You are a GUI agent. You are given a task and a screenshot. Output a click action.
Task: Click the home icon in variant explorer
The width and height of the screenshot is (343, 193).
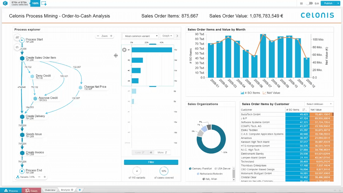[151, 153]
